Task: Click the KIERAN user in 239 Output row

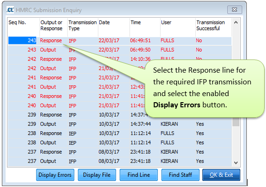Action: [170, 124]
